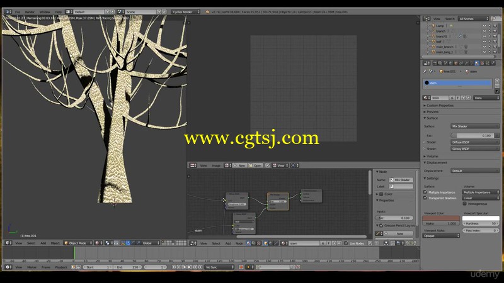Click the add material slot plus icon
The width and height of the screenshot is (504, 283).
coord(497,80)
